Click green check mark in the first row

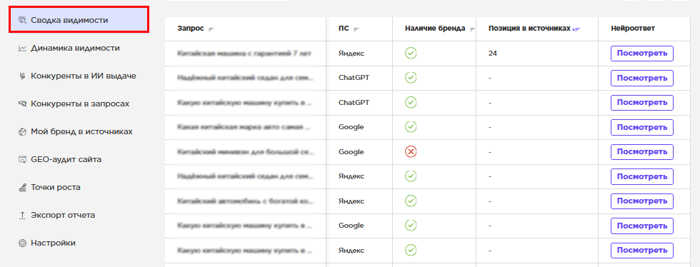click(x=411, y=54)
